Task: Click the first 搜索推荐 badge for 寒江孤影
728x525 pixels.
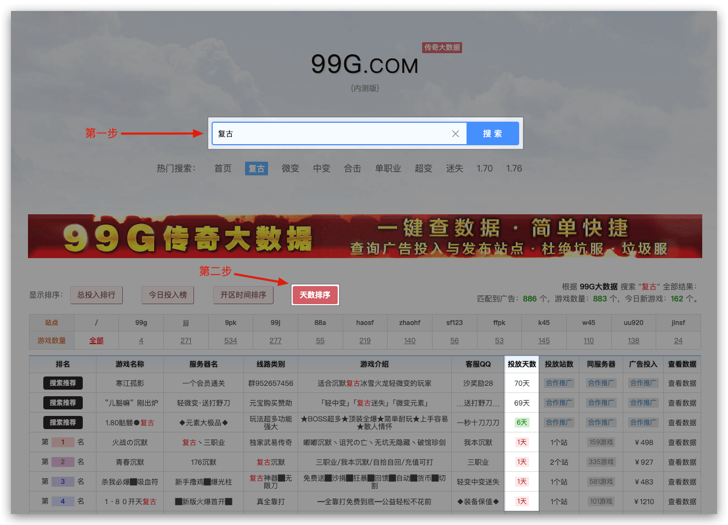Action: click(63, 383)
